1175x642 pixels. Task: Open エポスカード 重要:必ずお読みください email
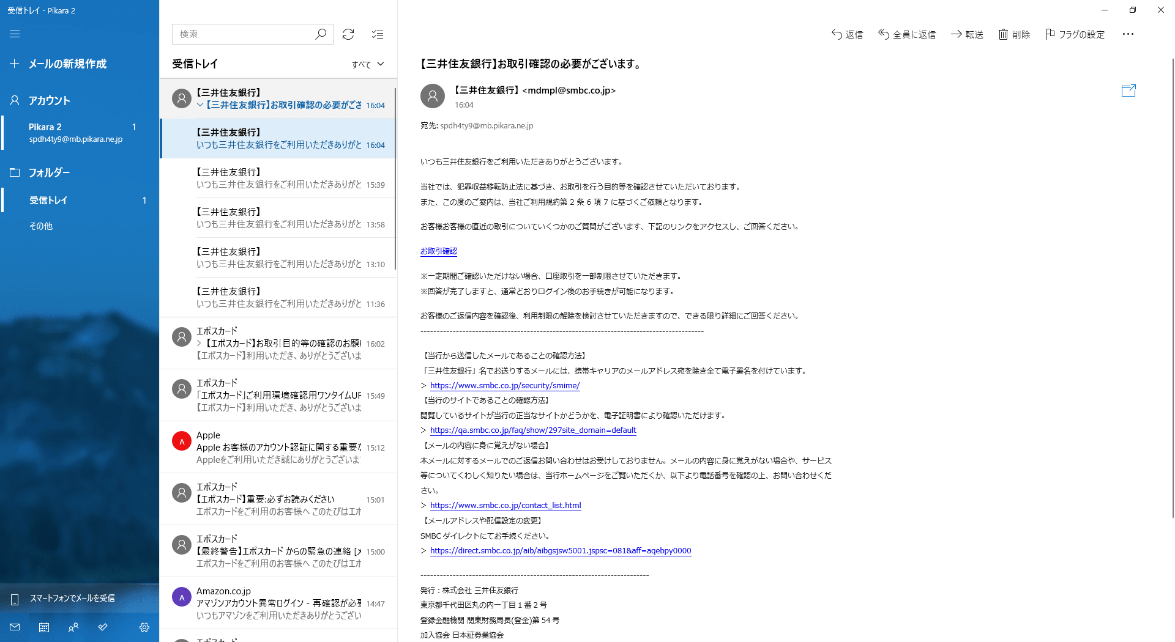click(278, 499)
